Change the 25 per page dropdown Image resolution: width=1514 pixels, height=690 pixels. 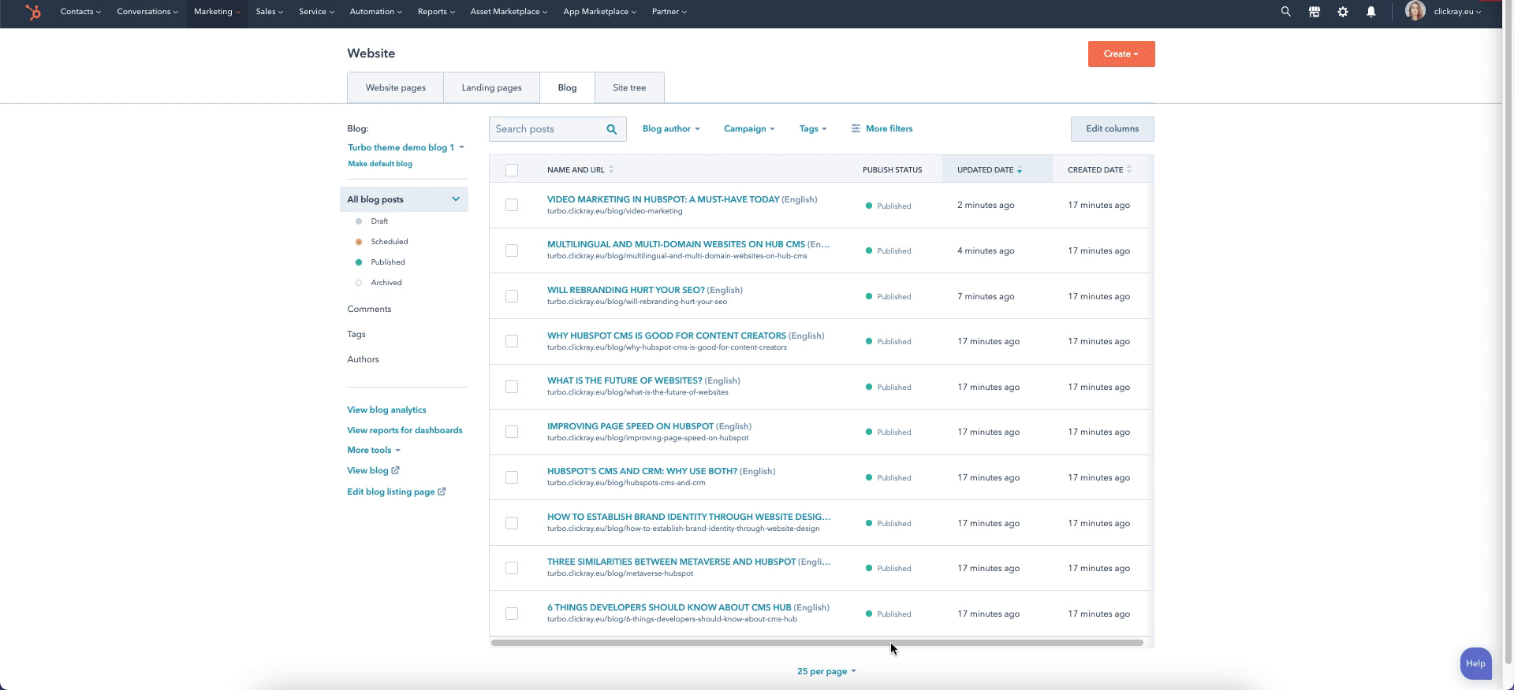pos(826,671)
